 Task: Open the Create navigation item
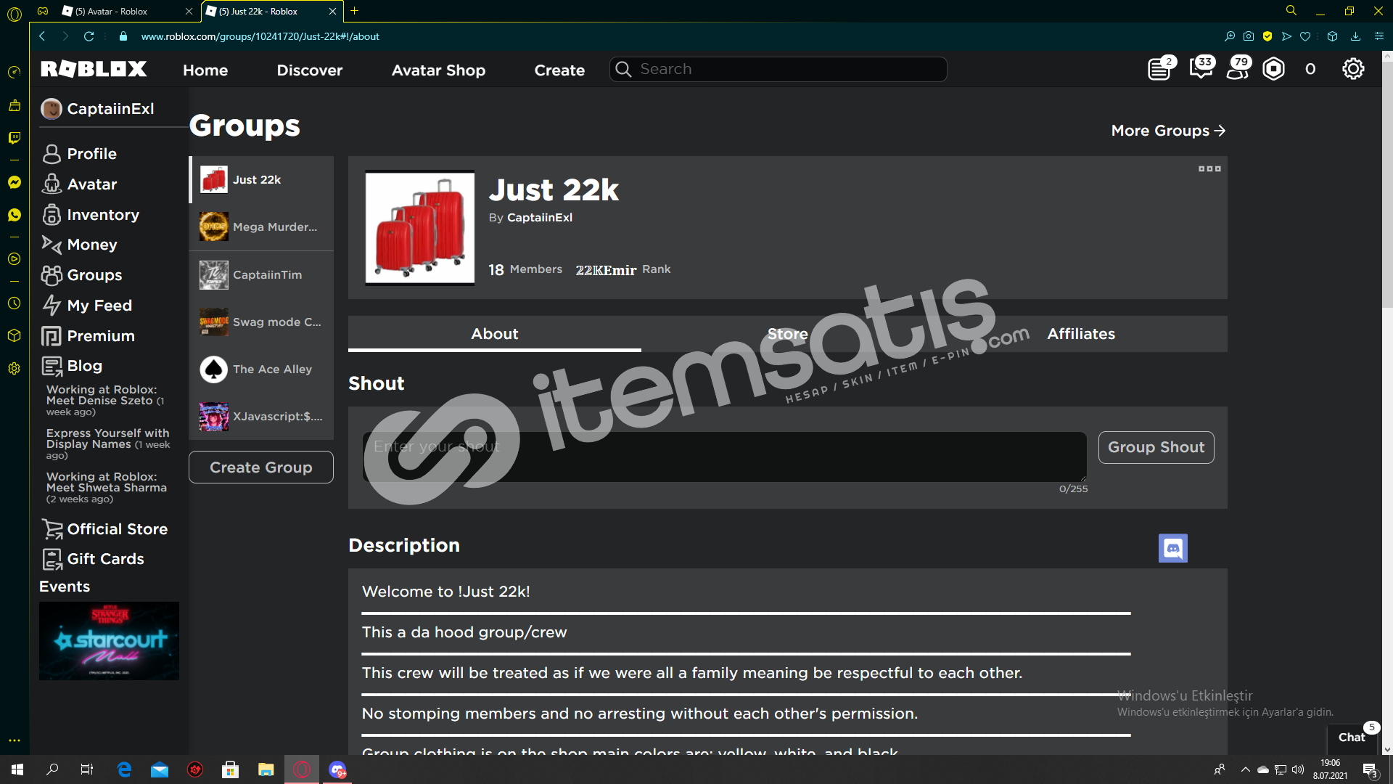559,70
